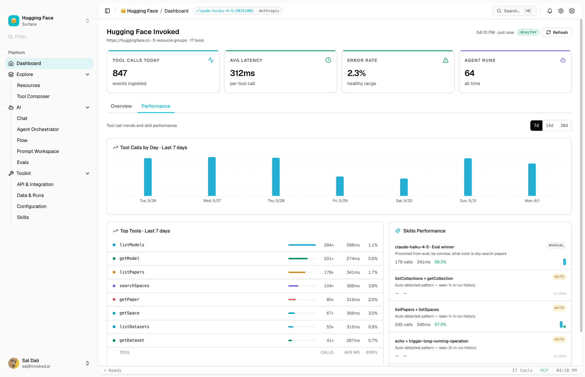
Task: Open Prompt Workspace
Action: coord(38,152)
